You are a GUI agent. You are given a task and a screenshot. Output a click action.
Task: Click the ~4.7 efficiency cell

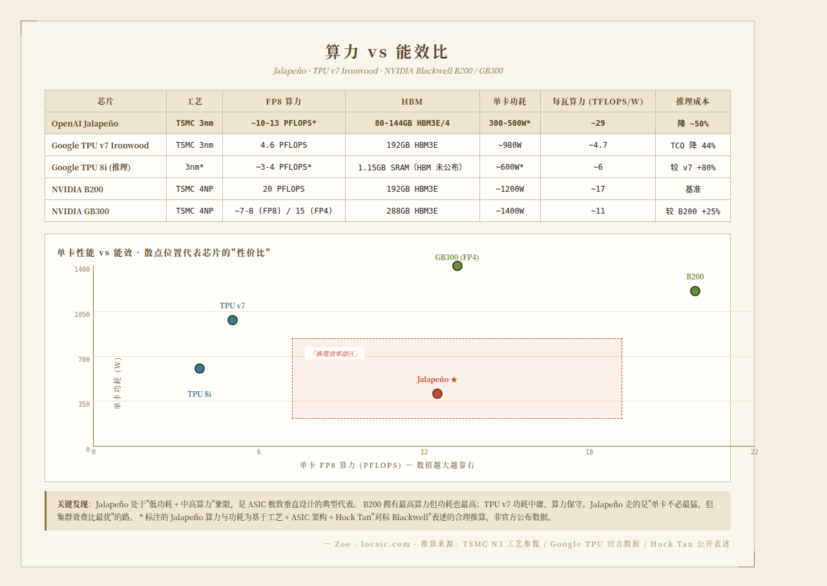[598, 145]
